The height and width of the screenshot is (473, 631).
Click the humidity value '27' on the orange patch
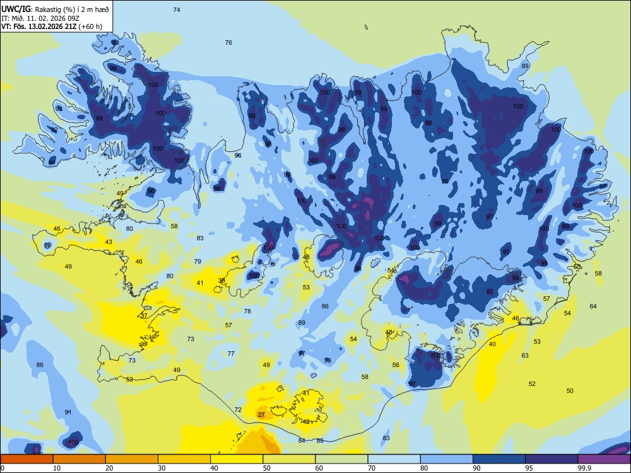tap(261, 415)
